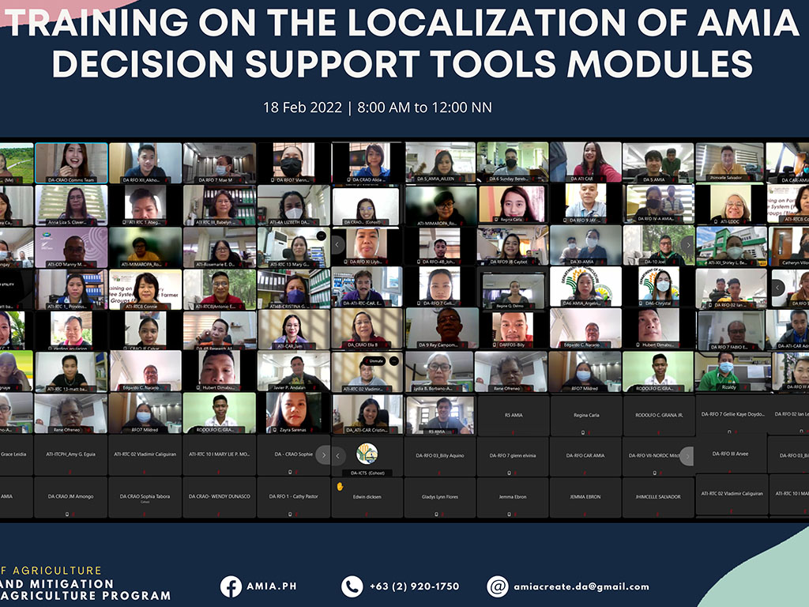Click the next-page arrow on DA - CRAO Sophie tile
The image size is (809, 607).
click(323, 455)
